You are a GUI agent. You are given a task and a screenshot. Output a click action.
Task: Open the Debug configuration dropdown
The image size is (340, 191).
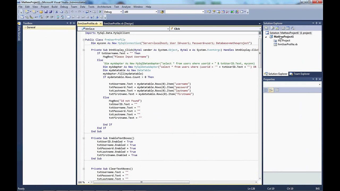121,12
